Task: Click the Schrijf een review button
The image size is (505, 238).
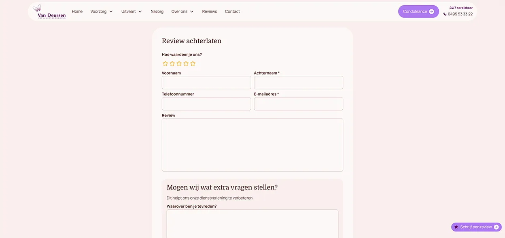Action: coord(476,227)
